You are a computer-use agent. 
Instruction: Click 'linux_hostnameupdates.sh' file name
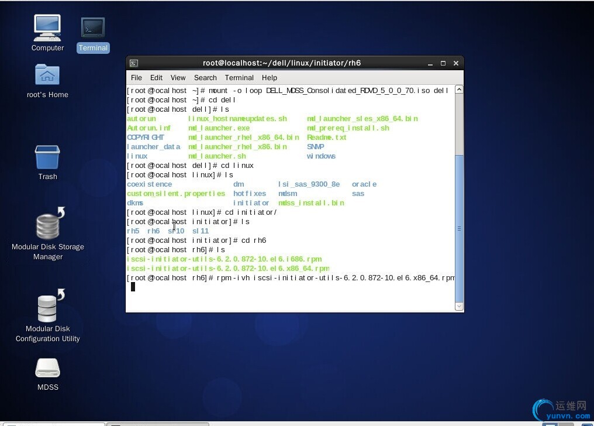coord(237,119)
